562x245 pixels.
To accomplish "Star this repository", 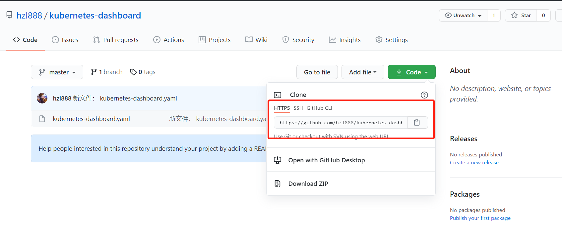I will click(x=521, y=15).
